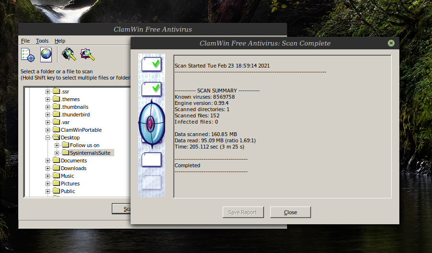Image resolution: width=432 pixels, height=253 pixels.
Task: Click the Infected files: 0 line
Action: (196, 122)
